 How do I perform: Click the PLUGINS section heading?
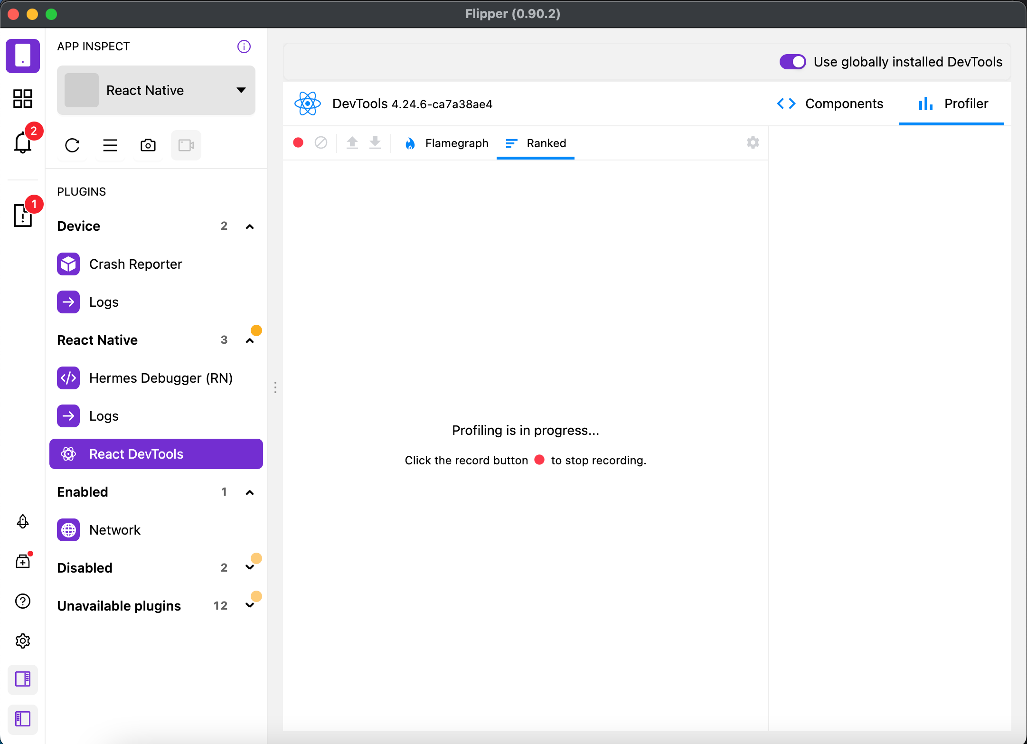pos(81,191)
